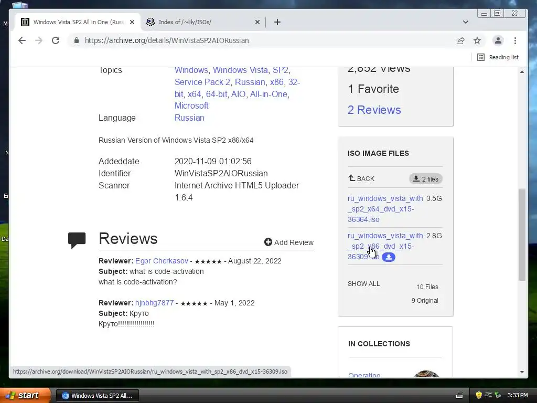The width and height of the screenshot is (537, 403).
Task: Jump to the 2 Reviews link
Action: click(x=374, y=110)
